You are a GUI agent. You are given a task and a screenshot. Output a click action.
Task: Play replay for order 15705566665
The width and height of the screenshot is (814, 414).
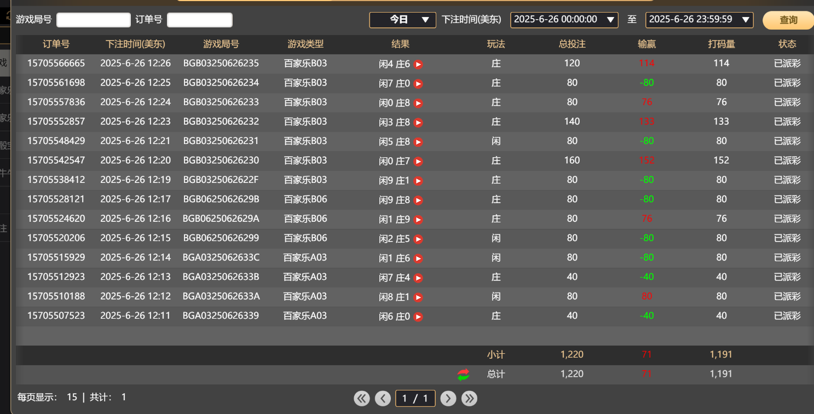pos(418,64)
